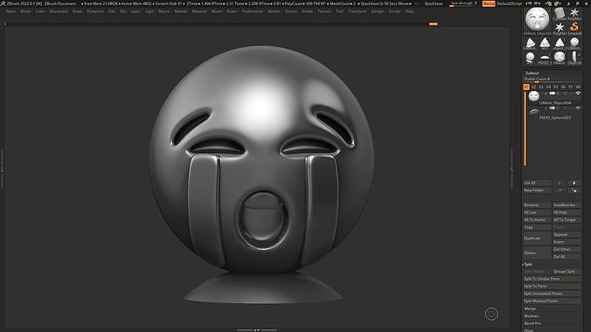Pick the object_3 cone tool icon

click(x=560, y=44)
